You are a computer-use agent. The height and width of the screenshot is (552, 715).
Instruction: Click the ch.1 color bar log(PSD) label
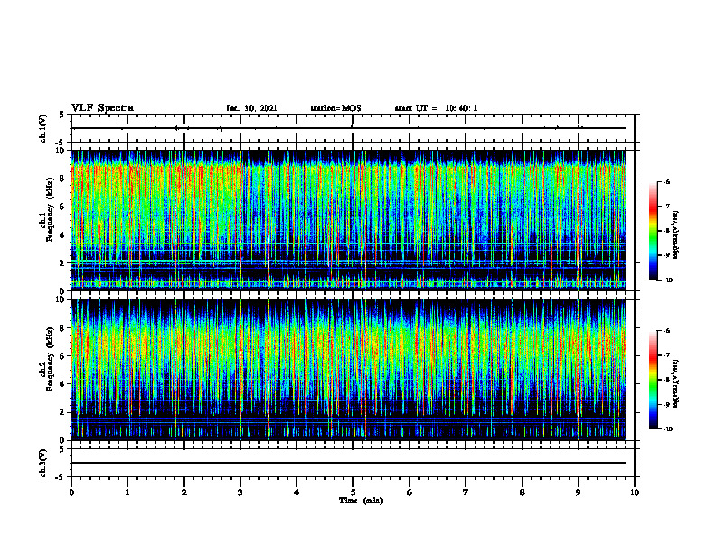(676, 235)
